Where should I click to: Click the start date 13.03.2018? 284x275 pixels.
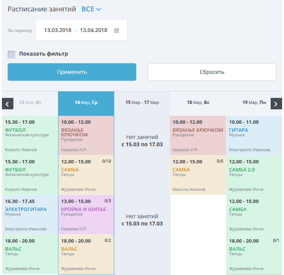(x=58, y=30)
